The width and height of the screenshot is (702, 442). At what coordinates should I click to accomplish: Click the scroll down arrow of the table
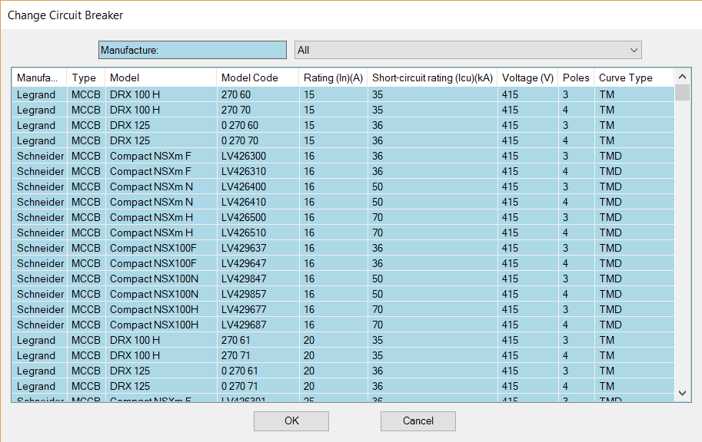(682, 393)
